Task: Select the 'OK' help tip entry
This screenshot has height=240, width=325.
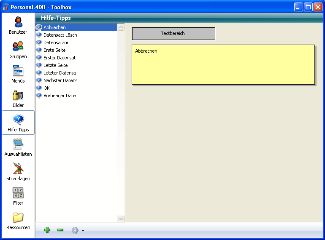Action: (46, 88)
